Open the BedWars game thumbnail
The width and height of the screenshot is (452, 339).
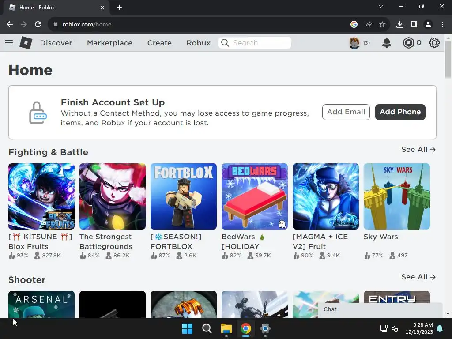click(255, 196)
